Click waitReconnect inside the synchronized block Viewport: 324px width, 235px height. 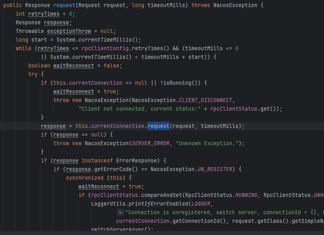point(99,187)
